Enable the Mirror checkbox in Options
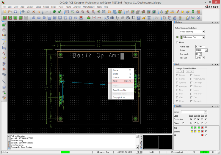 click(x=177, y=43)
